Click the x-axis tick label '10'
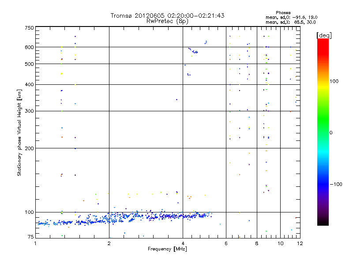Viewport: 353px width, 265px height. (281, 243)
